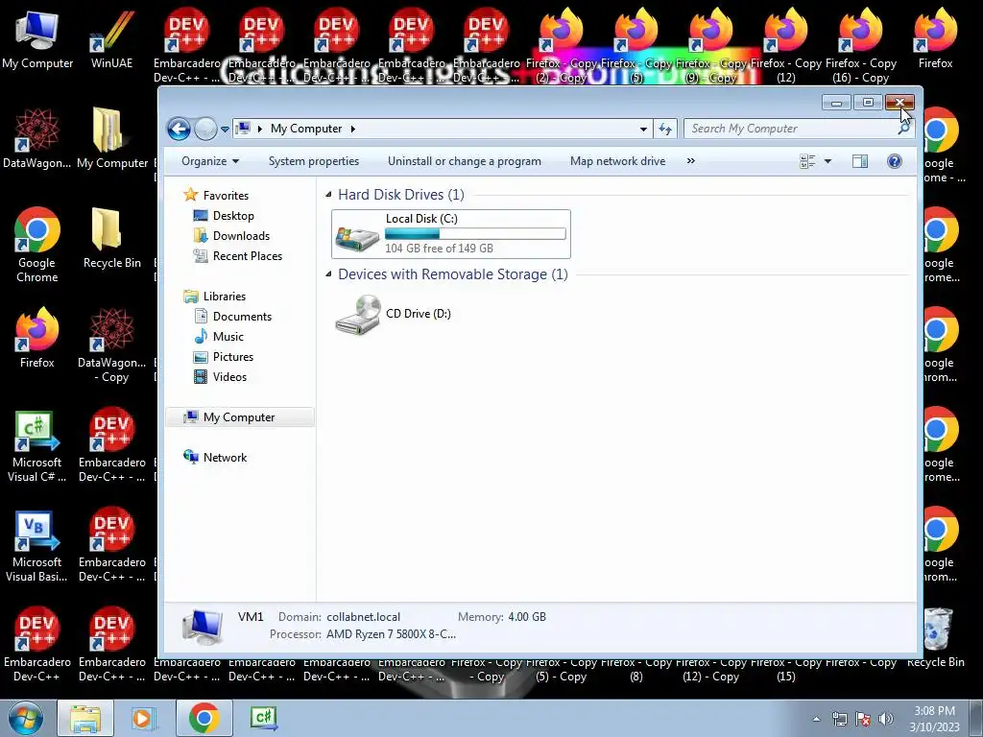Select Favorites in navigation pane

(x=217, y=196)
